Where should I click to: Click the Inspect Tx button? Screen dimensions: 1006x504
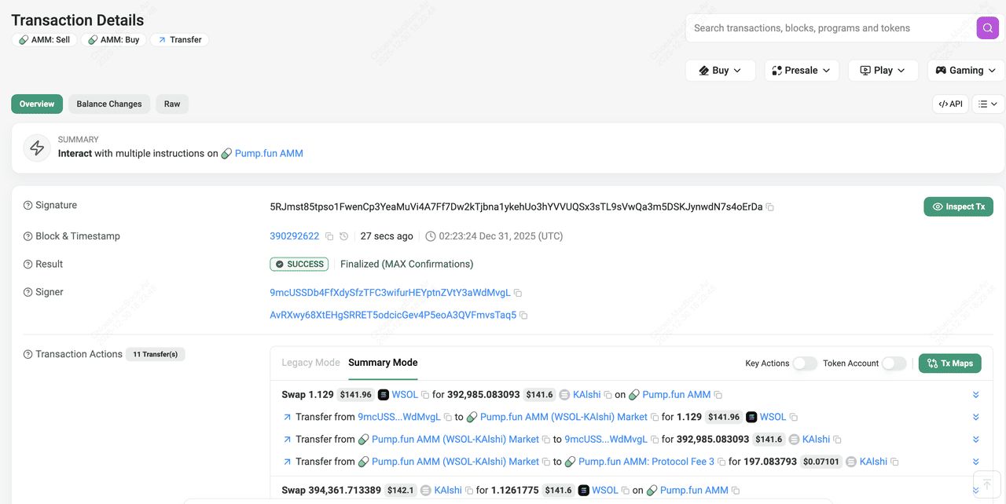pos(958,206)
